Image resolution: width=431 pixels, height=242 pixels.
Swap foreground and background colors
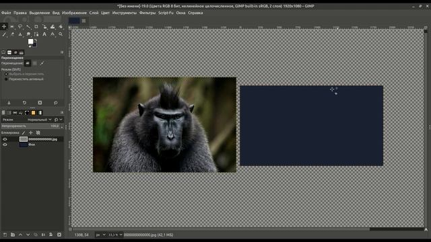[x=36, y=40]
